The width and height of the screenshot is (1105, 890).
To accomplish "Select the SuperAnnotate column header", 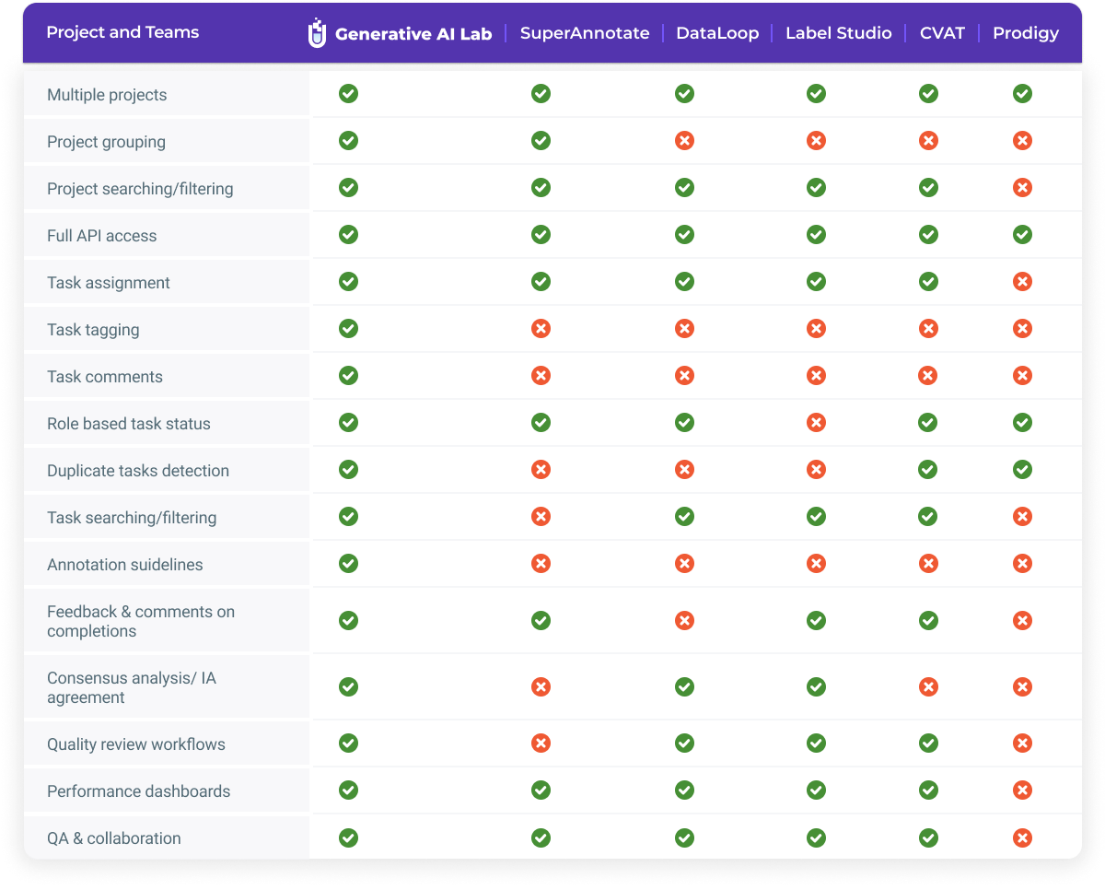I will (585, 33).
